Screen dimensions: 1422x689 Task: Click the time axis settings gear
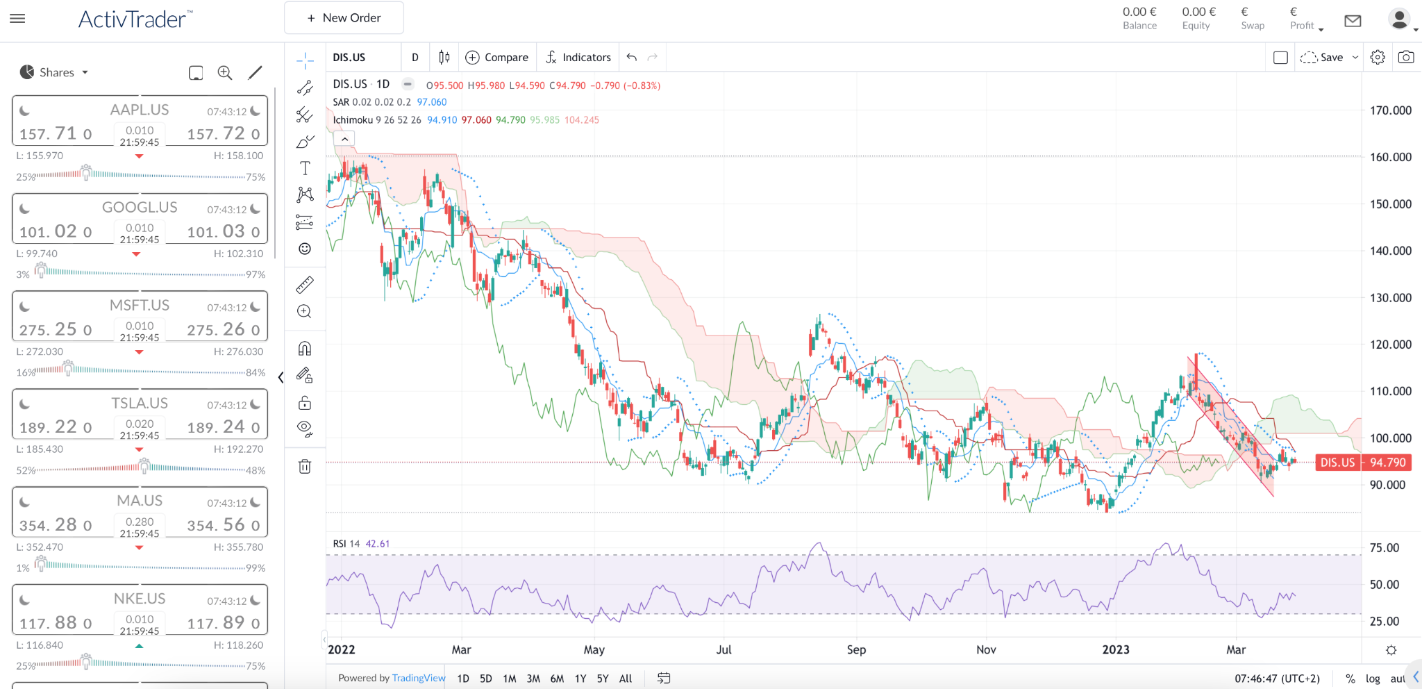[1391, 650]
